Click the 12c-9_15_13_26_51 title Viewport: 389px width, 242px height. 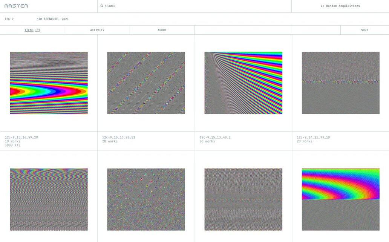click(119, 138)
